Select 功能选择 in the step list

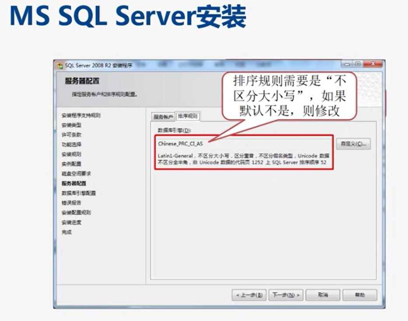[71, 145]
